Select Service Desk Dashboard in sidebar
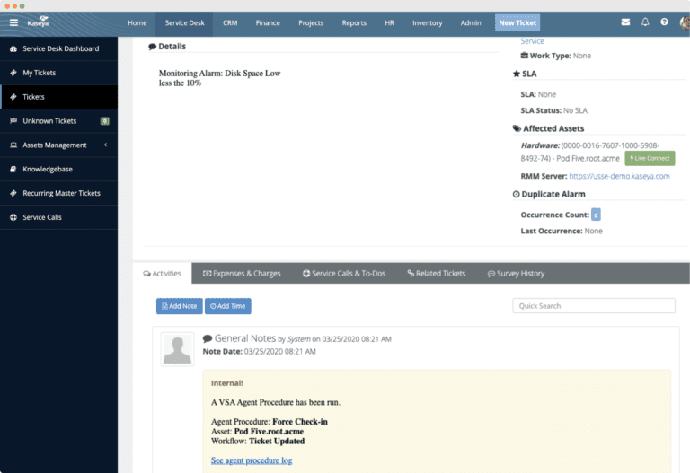Viewport: 690px width, 473px height. (x=59, y=48)
